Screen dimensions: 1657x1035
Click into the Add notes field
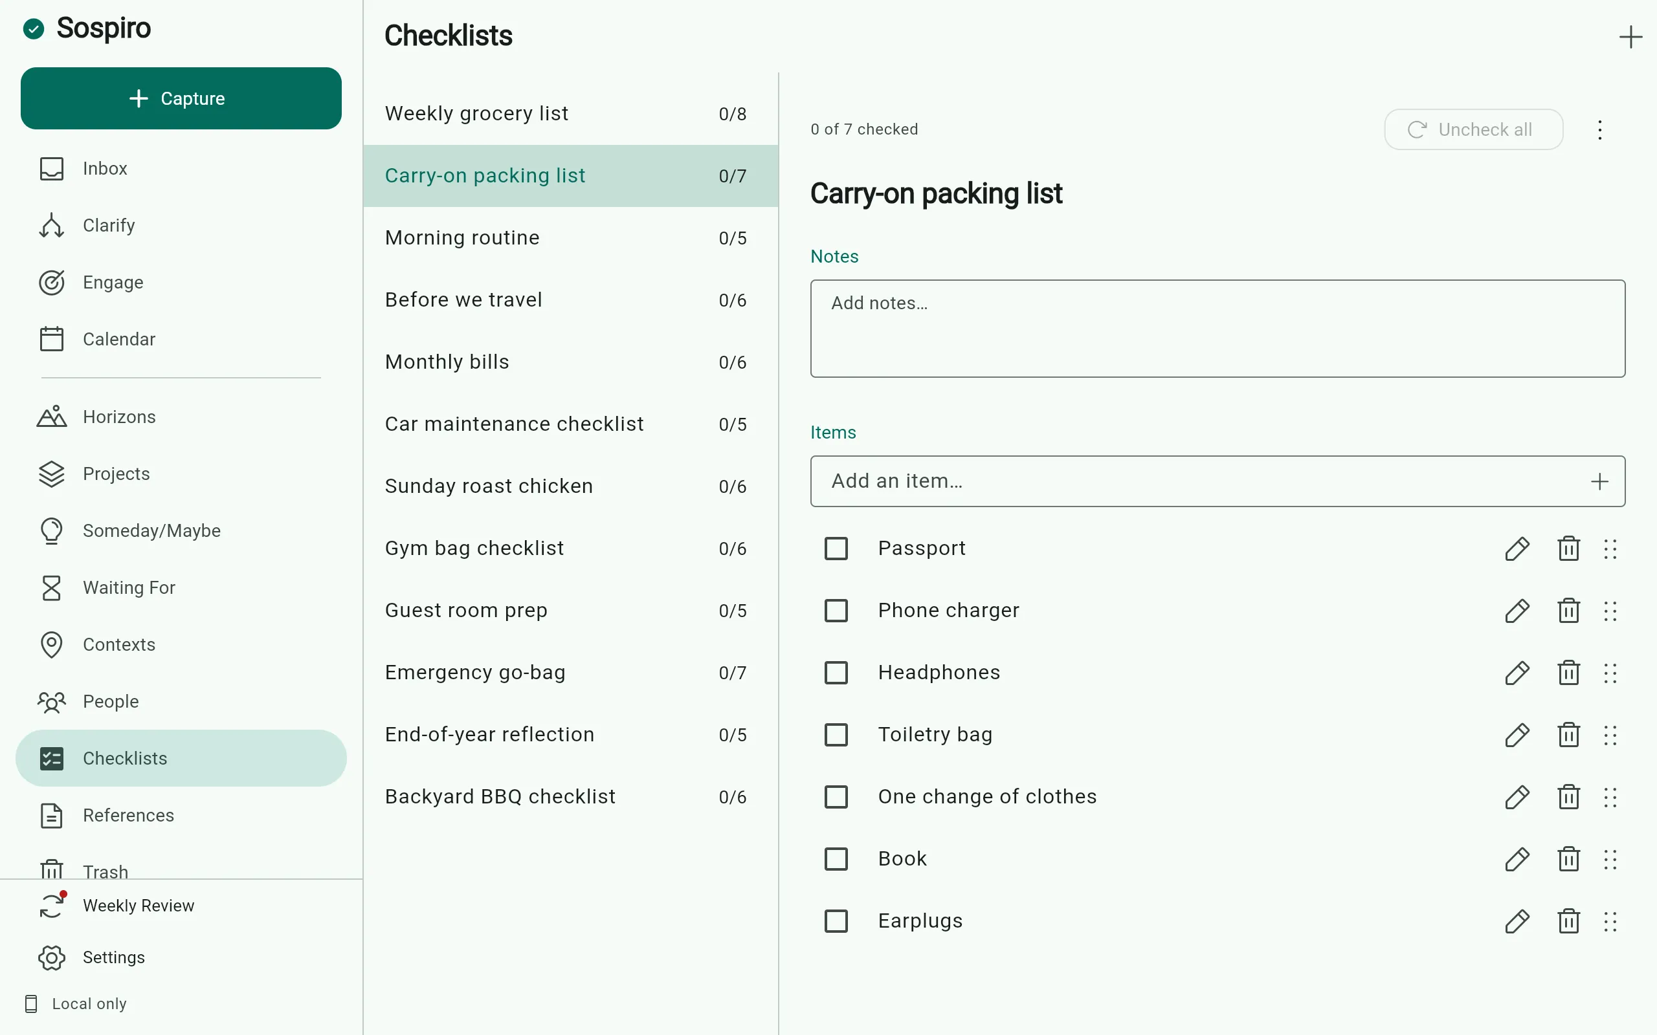click(x=1218, y=329)
